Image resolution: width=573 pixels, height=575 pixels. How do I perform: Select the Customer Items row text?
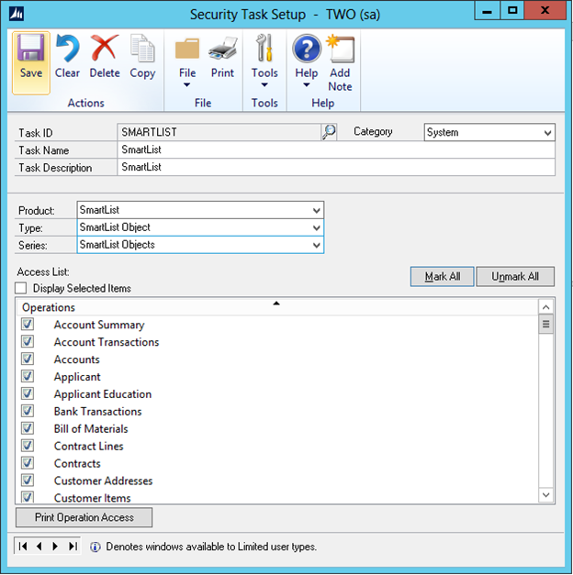click(x=92, y=498)
